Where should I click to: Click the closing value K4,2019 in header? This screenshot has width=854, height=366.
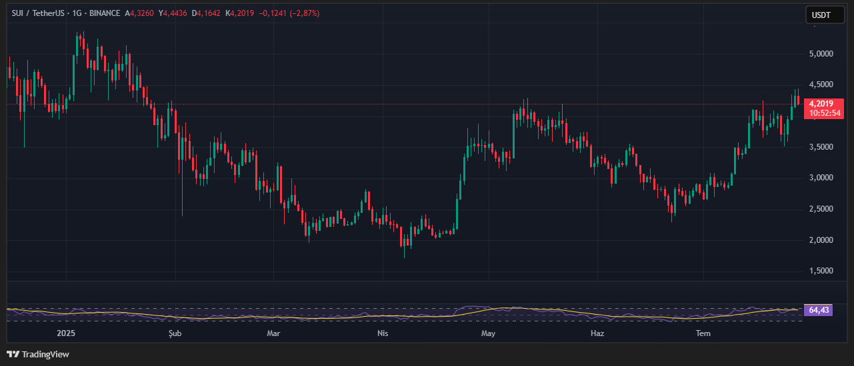(x=240, y=13)
